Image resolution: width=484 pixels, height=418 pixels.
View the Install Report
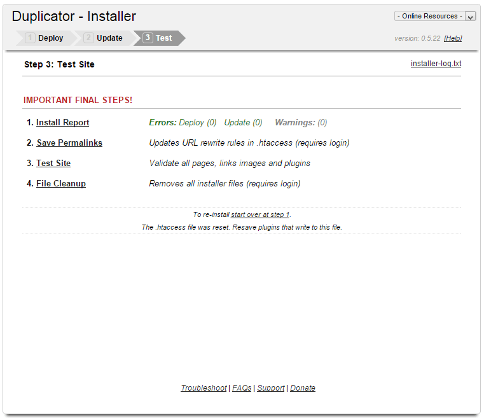62,123
